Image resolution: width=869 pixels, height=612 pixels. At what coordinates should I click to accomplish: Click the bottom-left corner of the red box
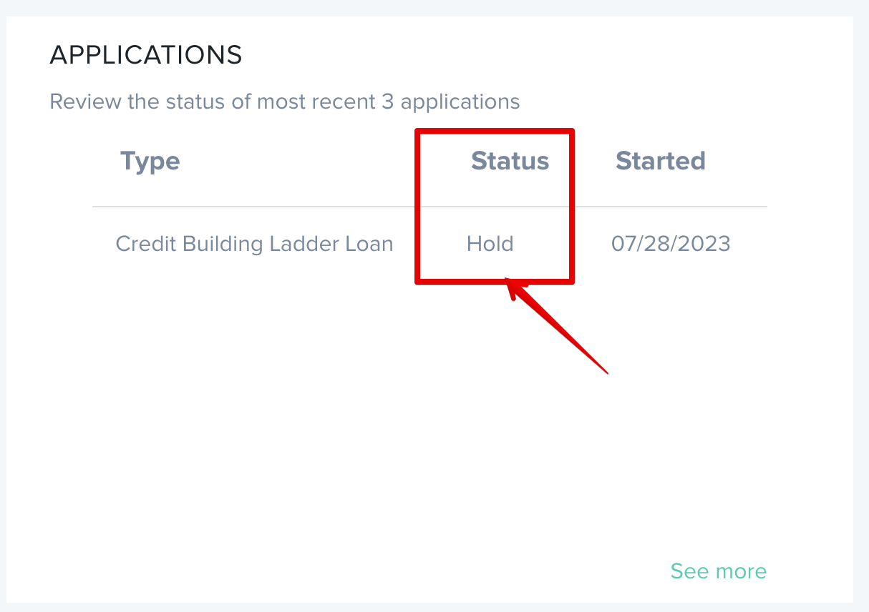click(419, 281)
